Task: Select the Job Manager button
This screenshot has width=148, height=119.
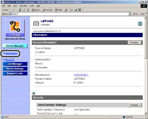Action: tap(15, 64)
